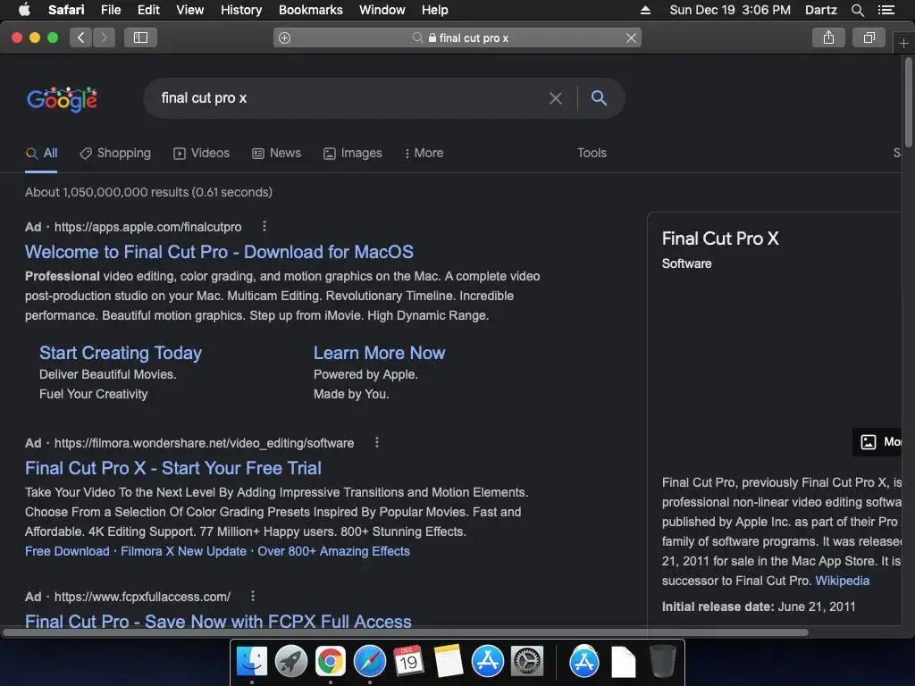The width and height of the screenshot is (915, 686).
Task: Open a new tab with plus button
Action: [x=903, y=43]
